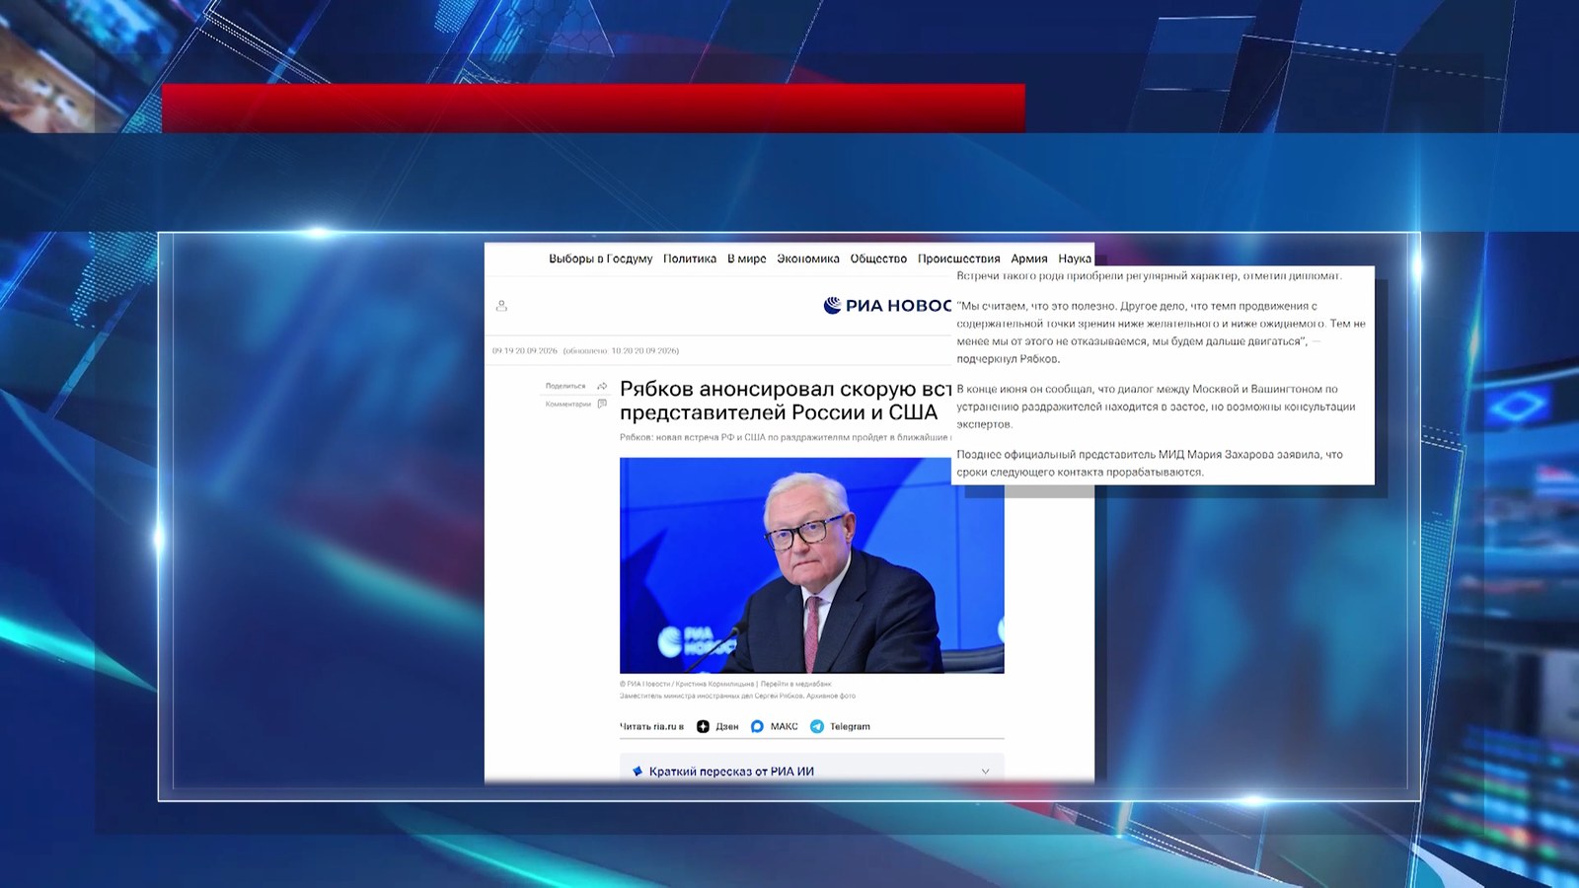The height and width of the screenshot is (888, 1579).
Task: Click the share arrow icon beside Поделиться
Action: click(x=602, y=386)
